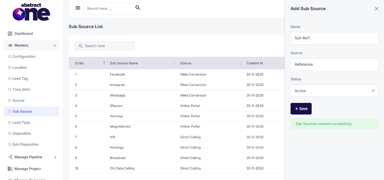
Task: Open Location under Masters
Action: (19, 67)
